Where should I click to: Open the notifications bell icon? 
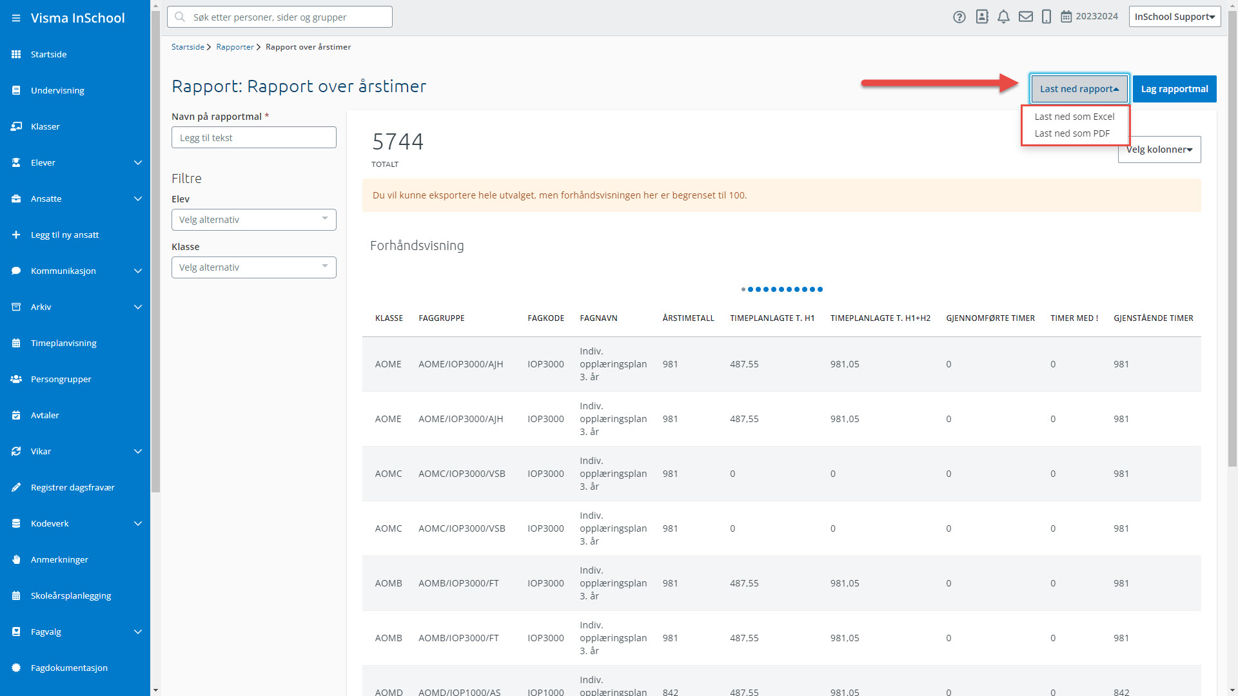[x=1003, y=17]
